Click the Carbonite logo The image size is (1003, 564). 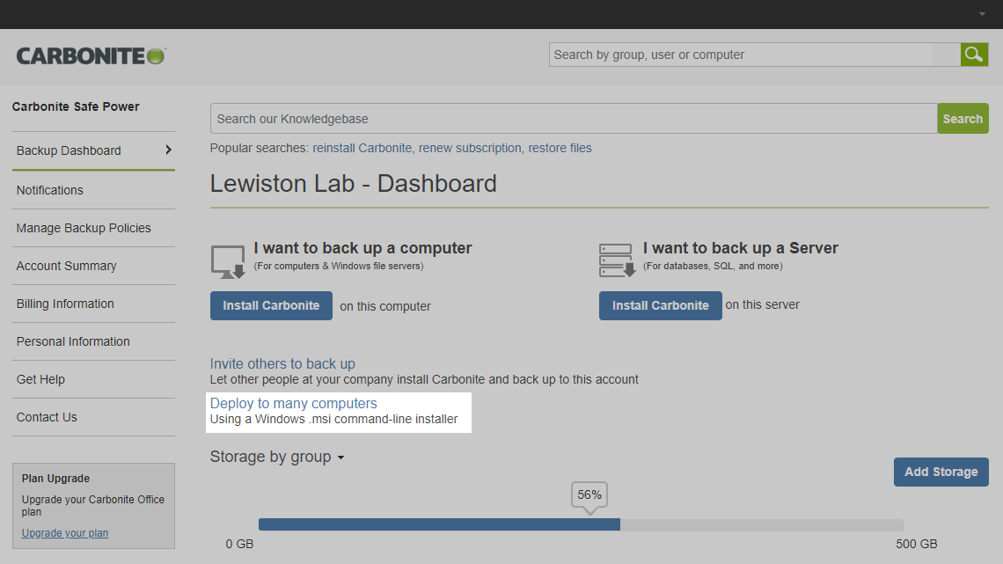coord(91,55)
